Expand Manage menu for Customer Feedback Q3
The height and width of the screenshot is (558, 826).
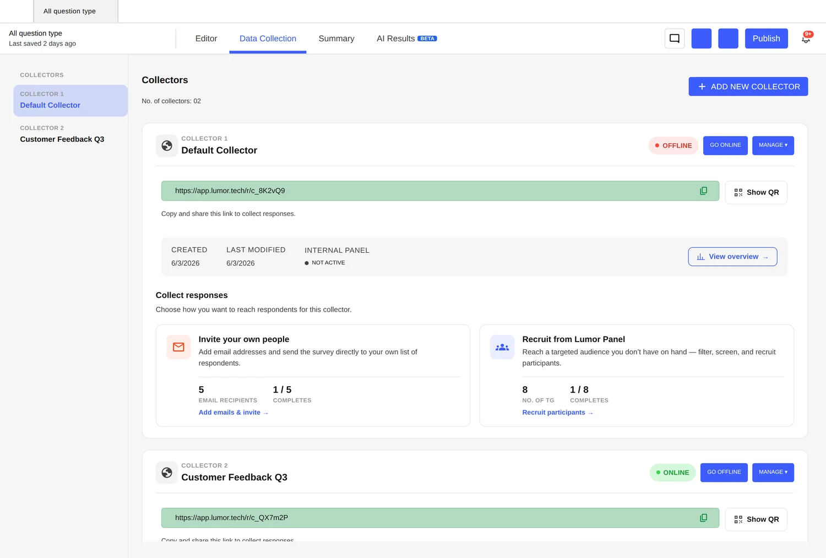(x=773, y=473)
